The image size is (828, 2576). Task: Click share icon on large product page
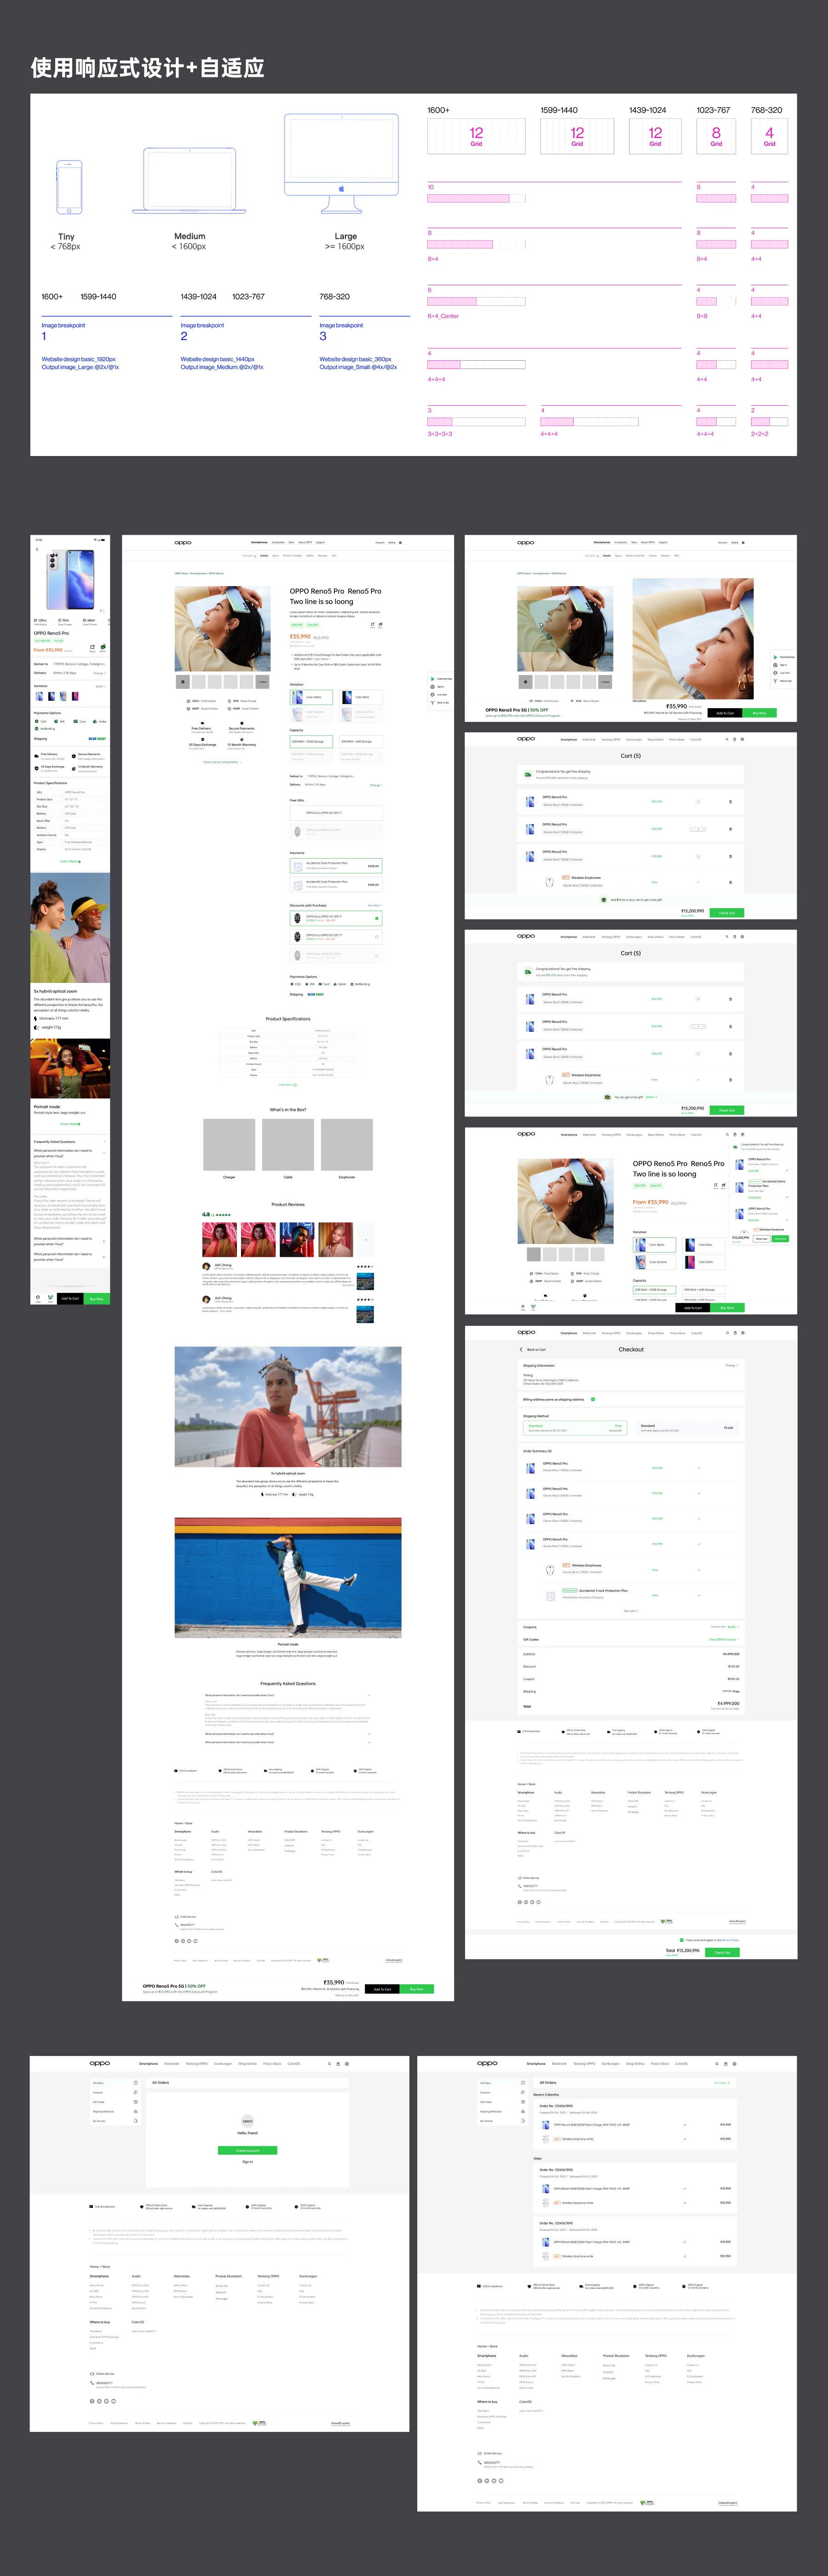tap(373, 625)
